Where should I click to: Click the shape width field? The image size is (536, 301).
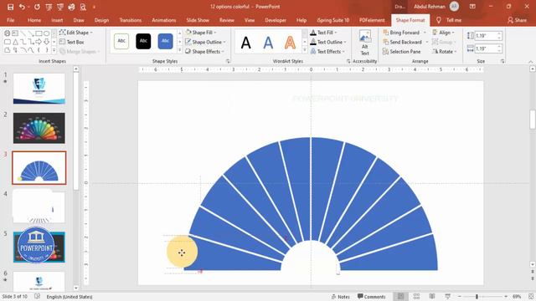click(486, 48)
